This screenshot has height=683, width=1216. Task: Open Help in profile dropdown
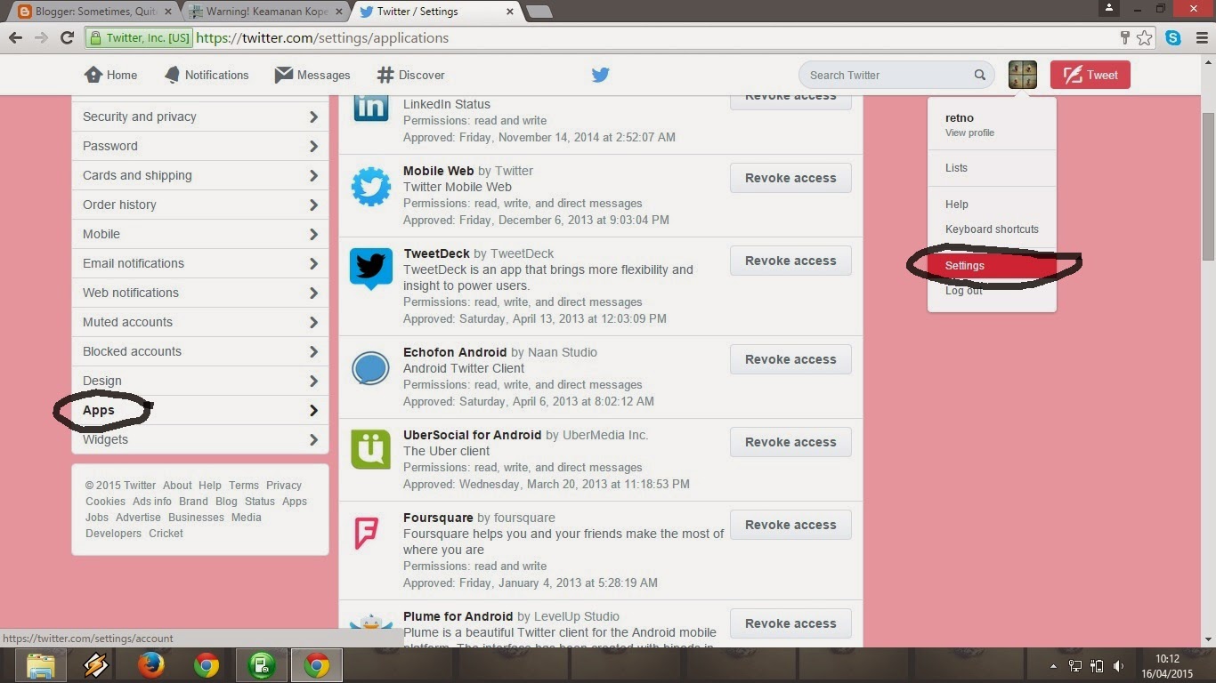tap(956, 204)
